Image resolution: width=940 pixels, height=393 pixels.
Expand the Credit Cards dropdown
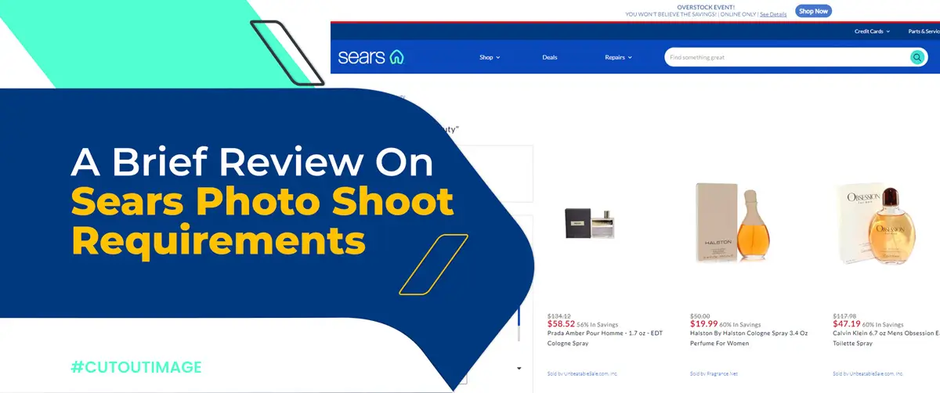872,31
